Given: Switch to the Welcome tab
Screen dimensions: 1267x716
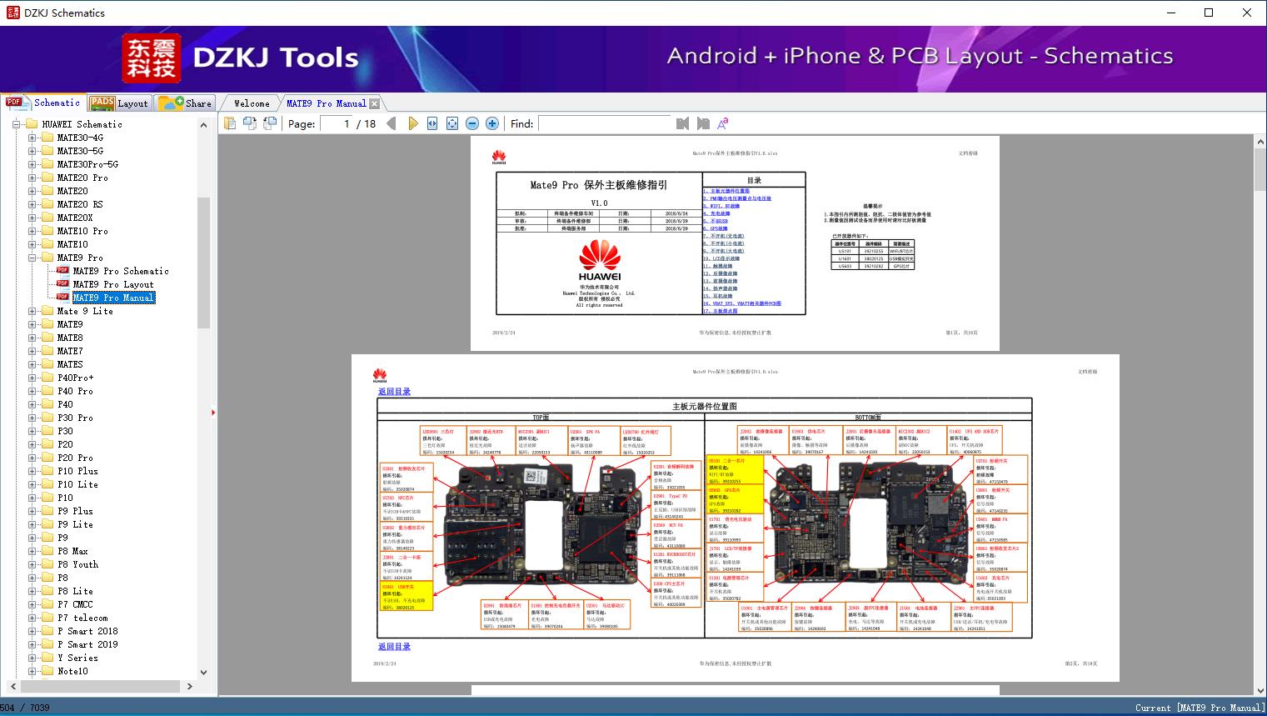Looking at the screenshot, I should point(252,103).
